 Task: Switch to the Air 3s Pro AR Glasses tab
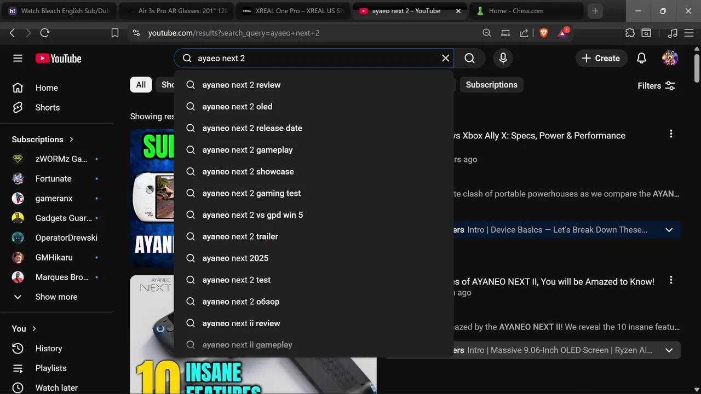pyautogui.click(x=175, y=11)
